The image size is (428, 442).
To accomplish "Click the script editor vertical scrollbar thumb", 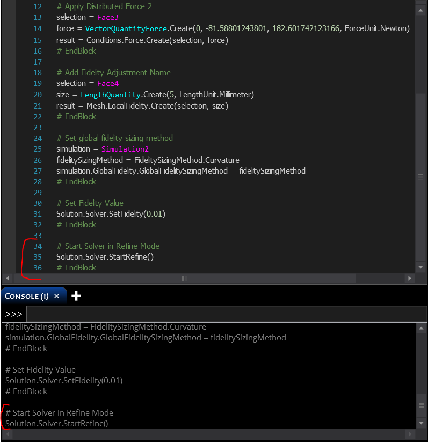I will (x=420, y=177).
